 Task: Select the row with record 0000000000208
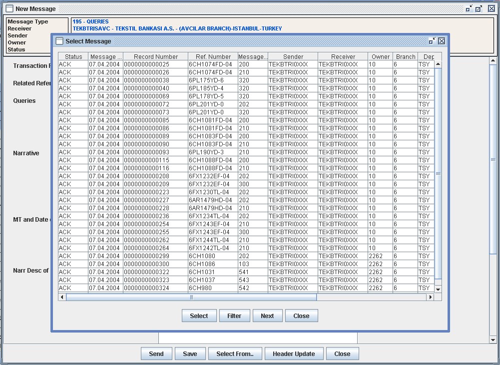[246, 176]
